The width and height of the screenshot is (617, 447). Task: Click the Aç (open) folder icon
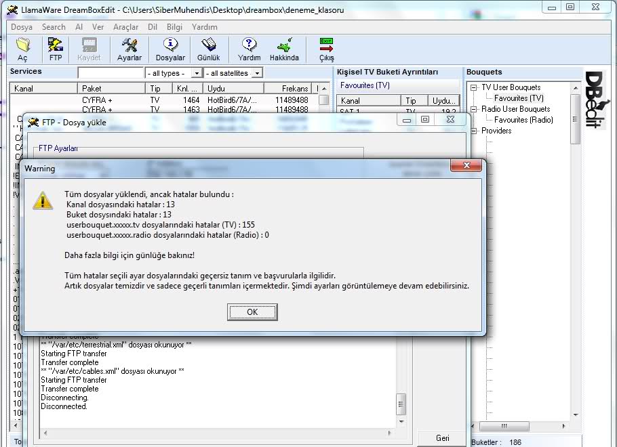[23, 45]
